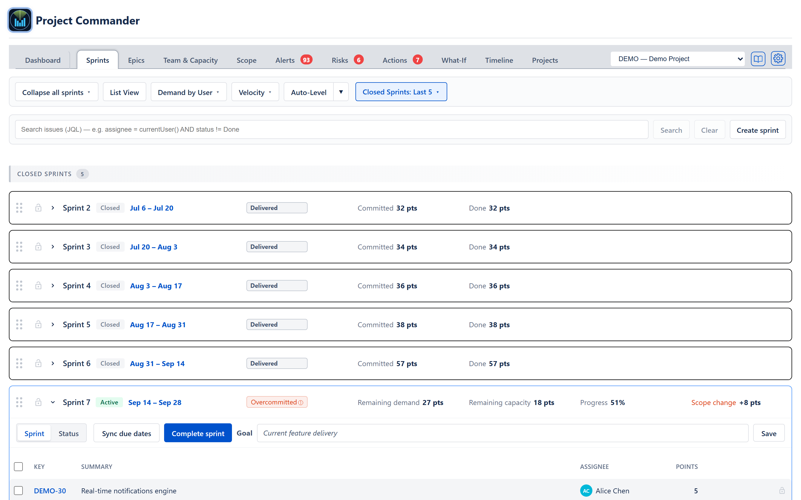801x500 pixels.
Task: Click the Sprint 2 lock icon
Action: (x=38, y=208)
